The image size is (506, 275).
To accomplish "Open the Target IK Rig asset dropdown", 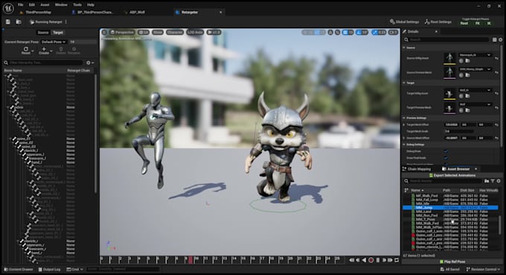I will pos(475,90).
